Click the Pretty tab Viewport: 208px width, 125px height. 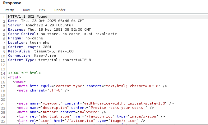9,10
